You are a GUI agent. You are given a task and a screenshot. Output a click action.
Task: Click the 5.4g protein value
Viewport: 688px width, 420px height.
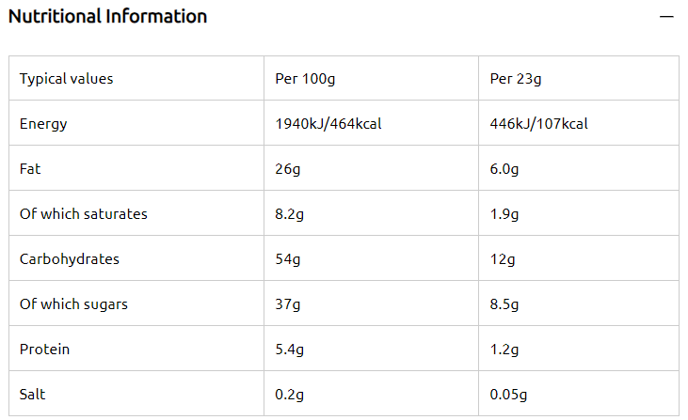click(289, 350)
